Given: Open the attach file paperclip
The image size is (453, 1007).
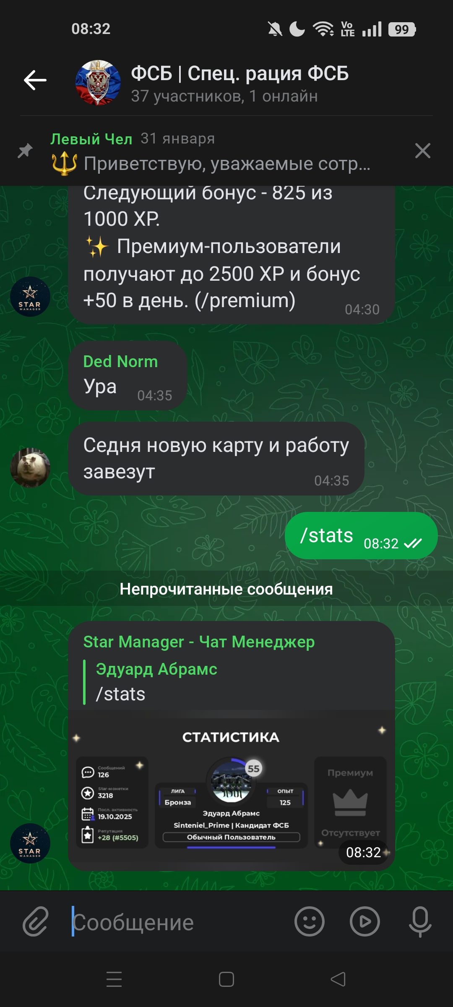Looking at the screenshot, I should 36,922.
